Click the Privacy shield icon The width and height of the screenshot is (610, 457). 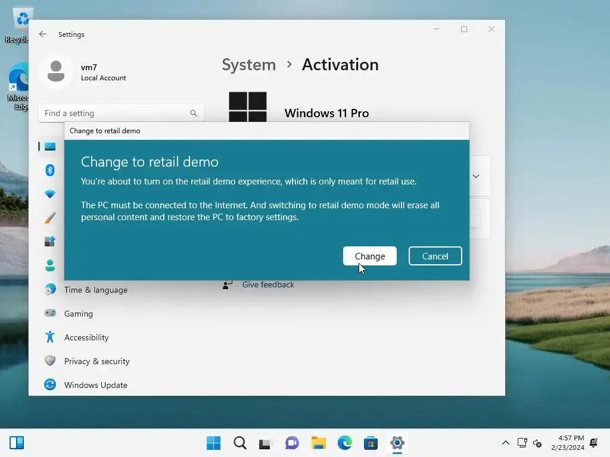[x=50, y=361]
